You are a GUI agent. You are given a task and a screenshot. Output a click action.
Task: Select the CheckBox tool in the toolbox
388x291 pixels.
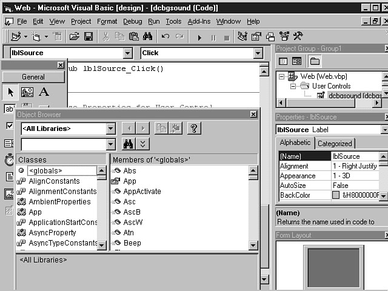pyautogui.click(x=9, y=125)
